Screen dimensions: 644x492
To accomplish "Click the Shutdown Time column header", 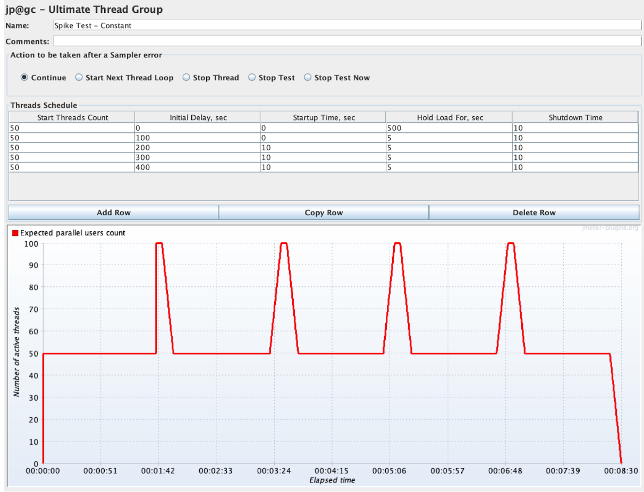I will point(575,117).
